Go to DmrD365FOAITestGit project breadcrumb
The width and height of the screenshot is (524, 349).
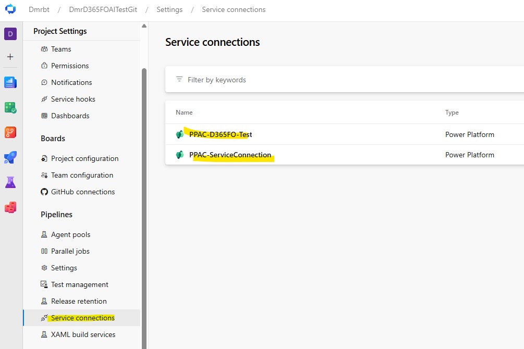(103, 10)
